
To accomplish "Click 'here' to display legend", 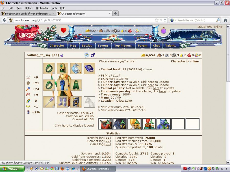I will 65,126.
